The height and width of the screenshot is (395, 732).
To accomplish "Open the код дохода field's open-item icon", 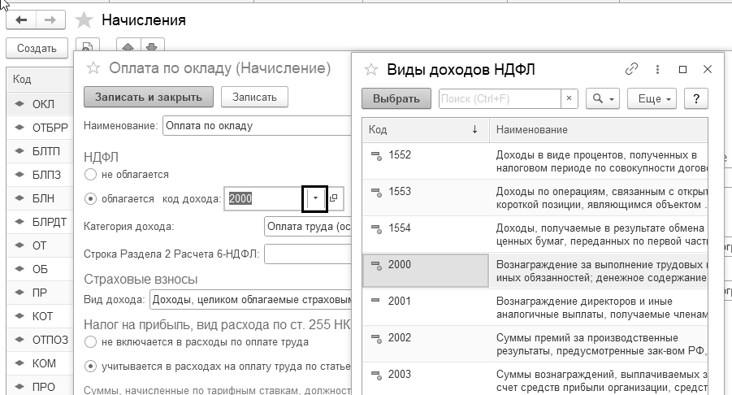I will 333,198.
